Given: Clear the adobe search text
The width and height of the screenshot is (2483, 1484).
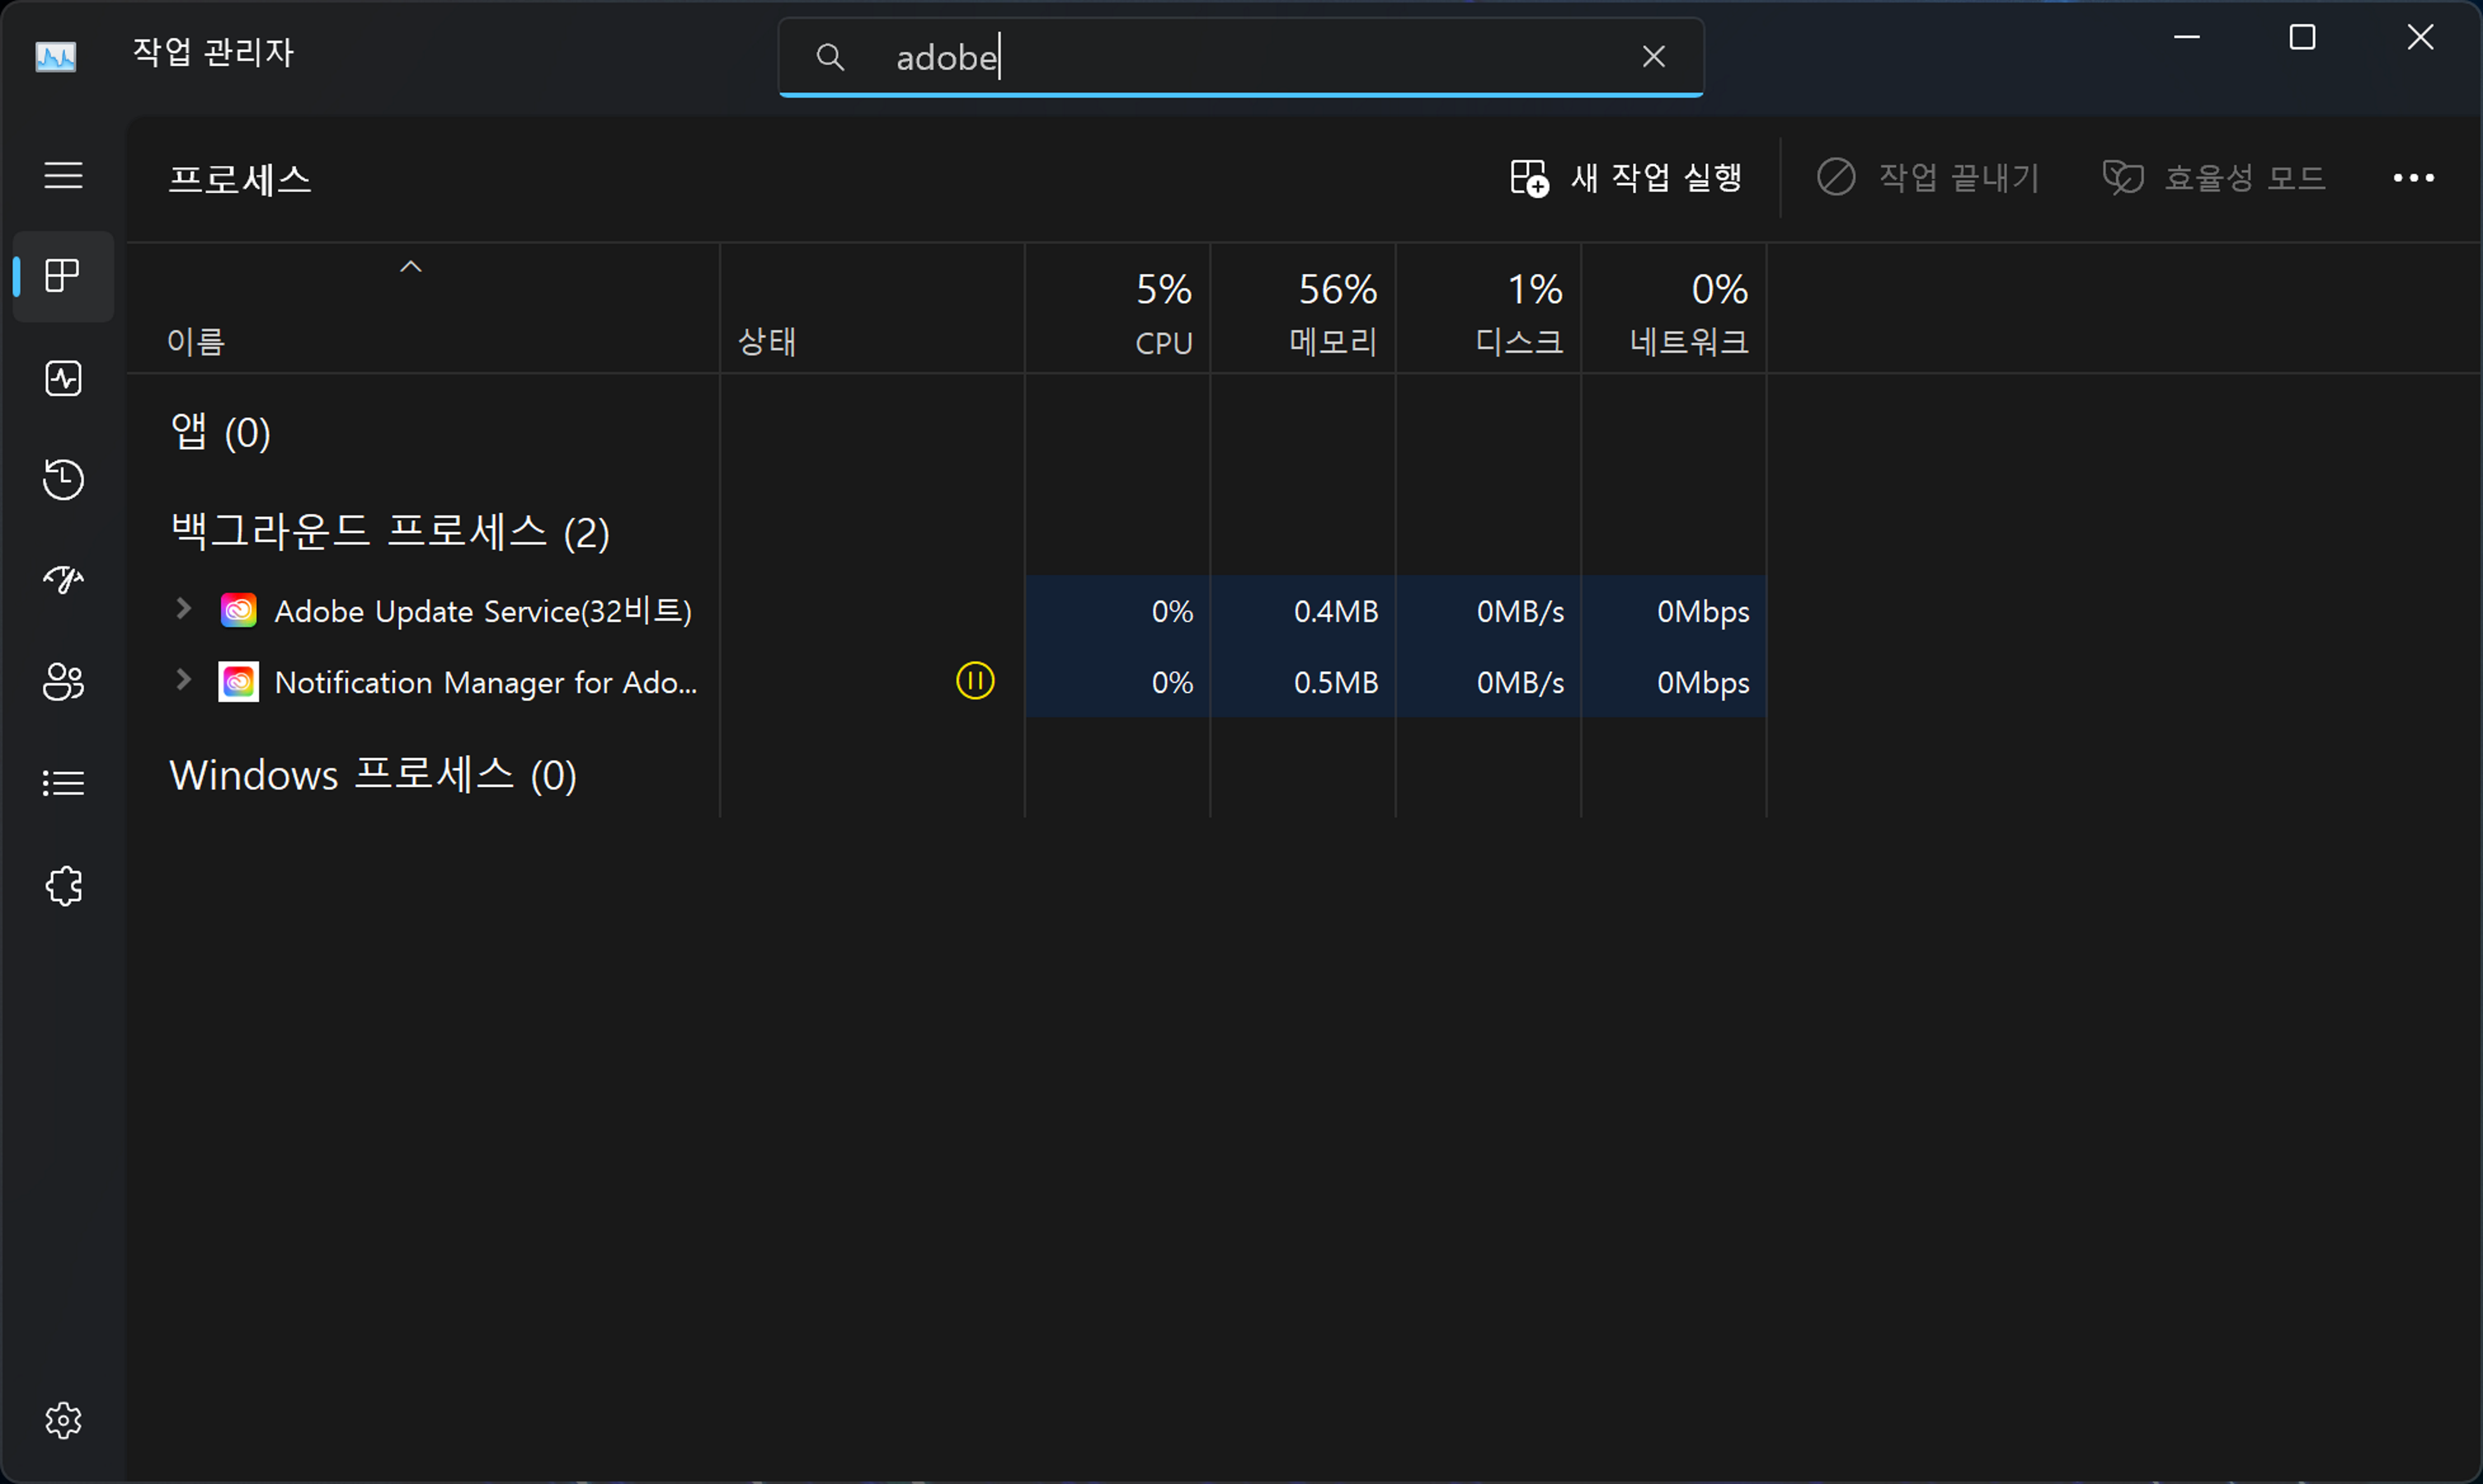Looking at the screenshot, I should tap(1654, 57).
